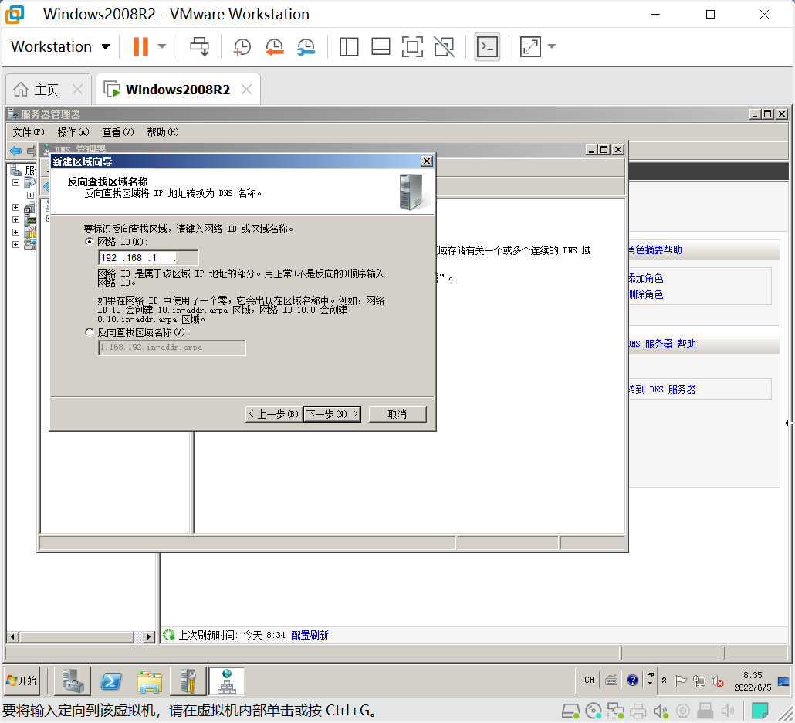Expand the second top-level node in the server tree

pyautogui.click(x=15, y=208)
